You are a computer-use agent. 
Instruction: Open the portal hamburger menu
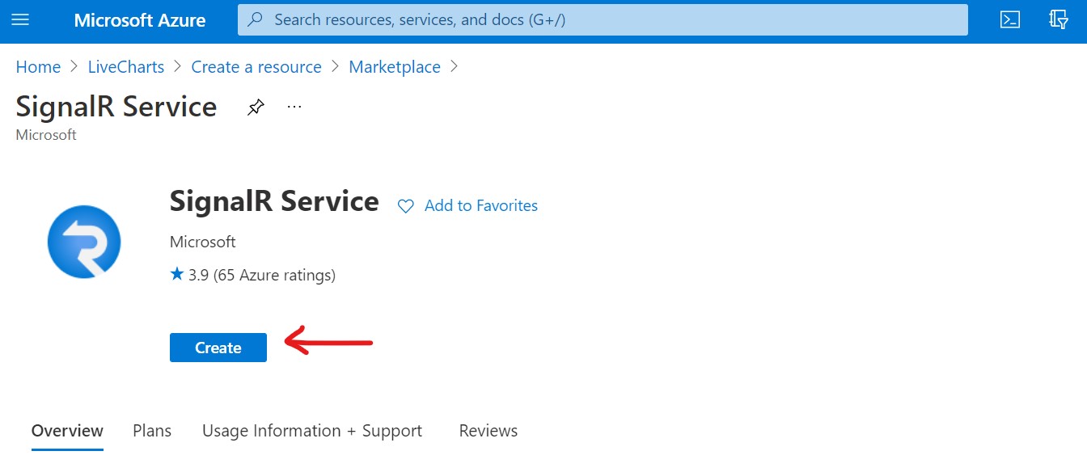pyautogui.click(x=20, y=19)
